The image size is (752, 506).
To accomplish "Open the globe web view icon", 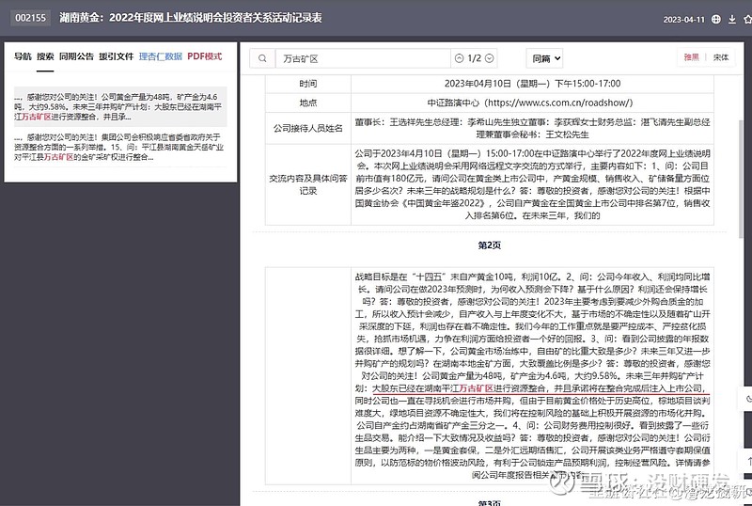I will point(716,19).
